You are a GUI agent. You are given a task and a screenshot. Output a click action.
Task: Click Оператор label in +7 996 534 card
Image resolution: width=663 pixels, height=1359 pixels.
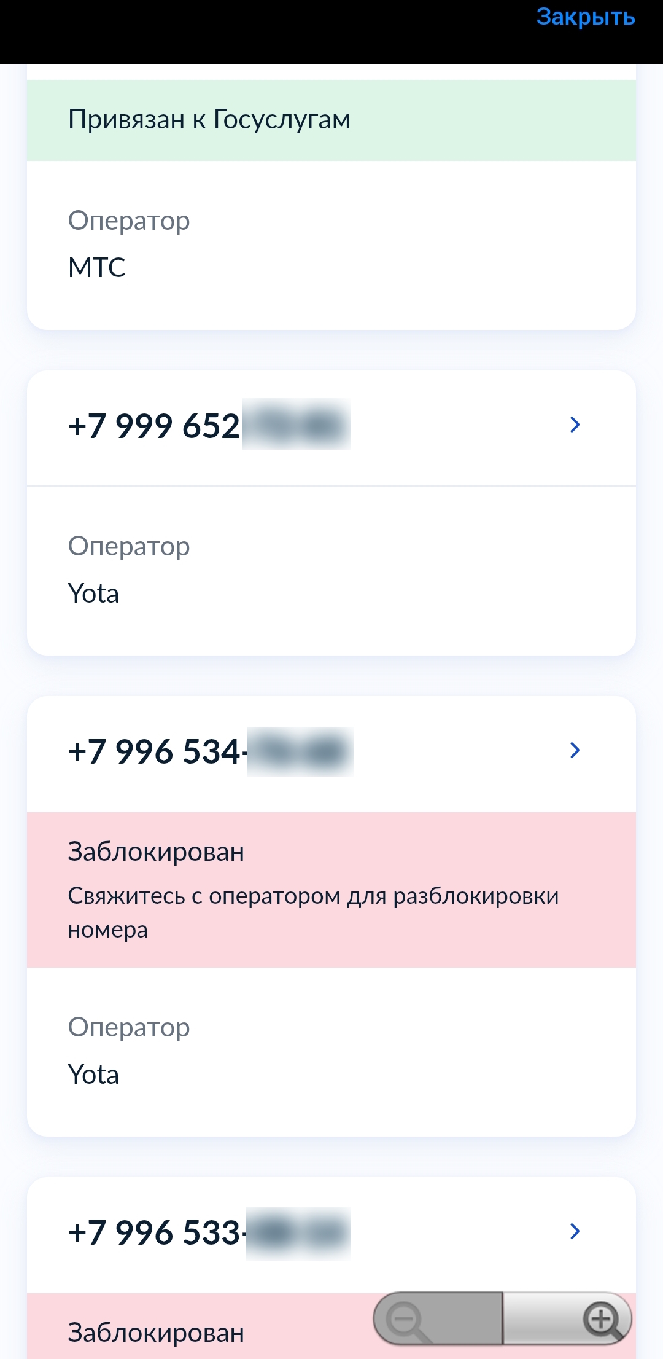click(x=129, y=1027)
